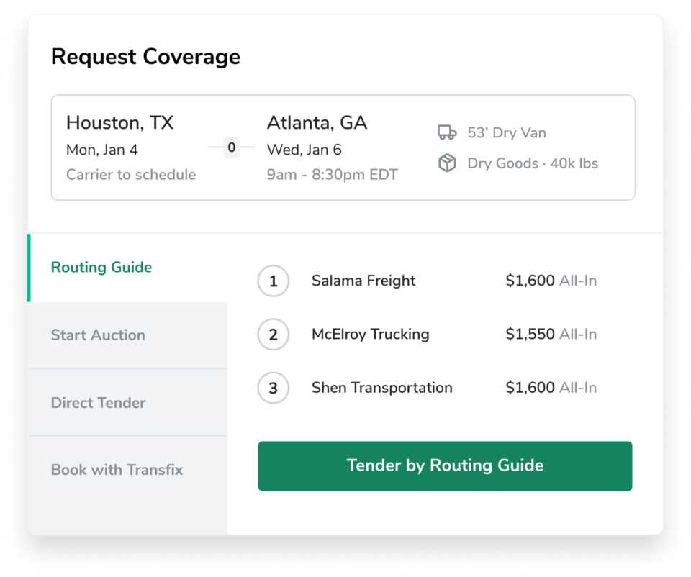Click the Atlanta, GA destination city
The height and width of the screenshot is (577, 691).
pos(317,123)
